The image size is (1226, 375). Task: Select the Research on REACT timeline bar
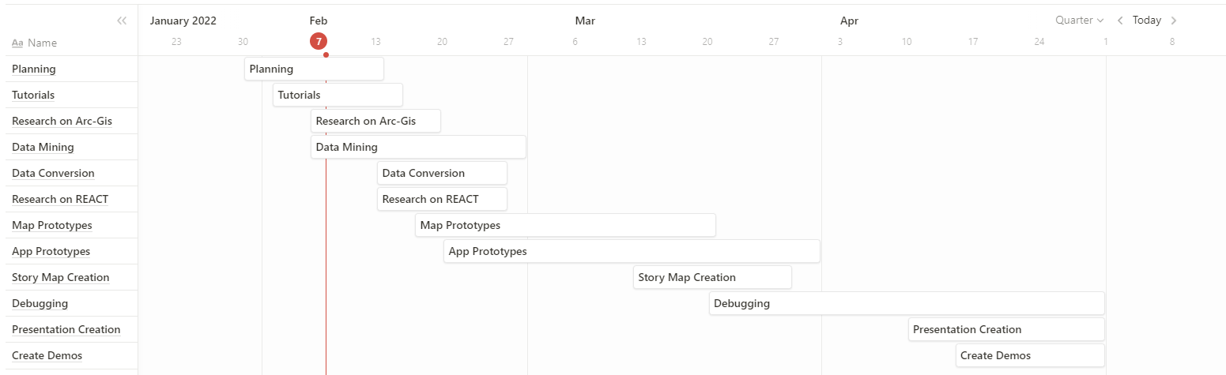pos(442,199)
